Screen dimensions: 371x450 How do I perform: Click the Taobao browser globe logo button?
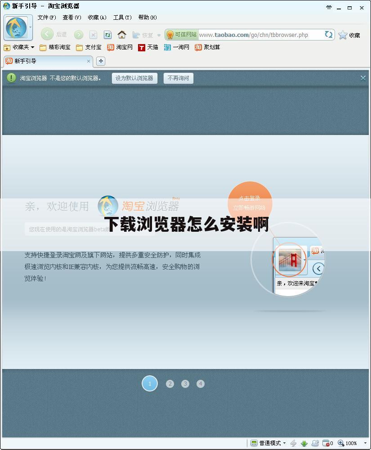16,27
